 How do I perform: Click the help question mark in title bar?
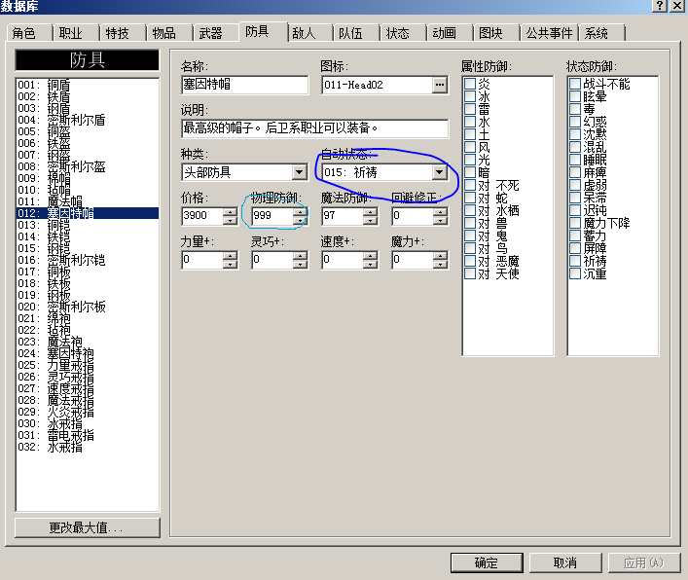click(660, 5)
